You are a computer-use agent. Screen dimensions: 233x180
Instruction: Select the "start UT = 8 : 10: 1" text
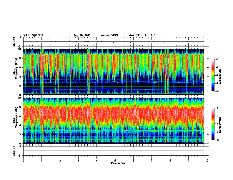tap(142, 35)
